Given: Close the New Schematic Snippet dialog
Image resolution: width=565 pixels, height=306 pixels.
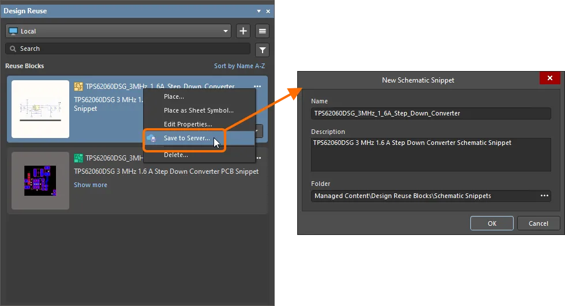Looking at the screenshot, I should (x=549, y=78).
